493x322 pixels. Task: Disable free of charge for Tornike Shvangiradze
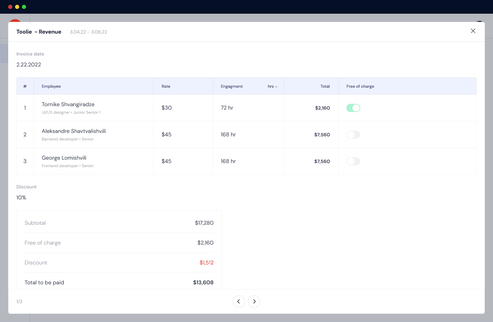coord(353,108)
